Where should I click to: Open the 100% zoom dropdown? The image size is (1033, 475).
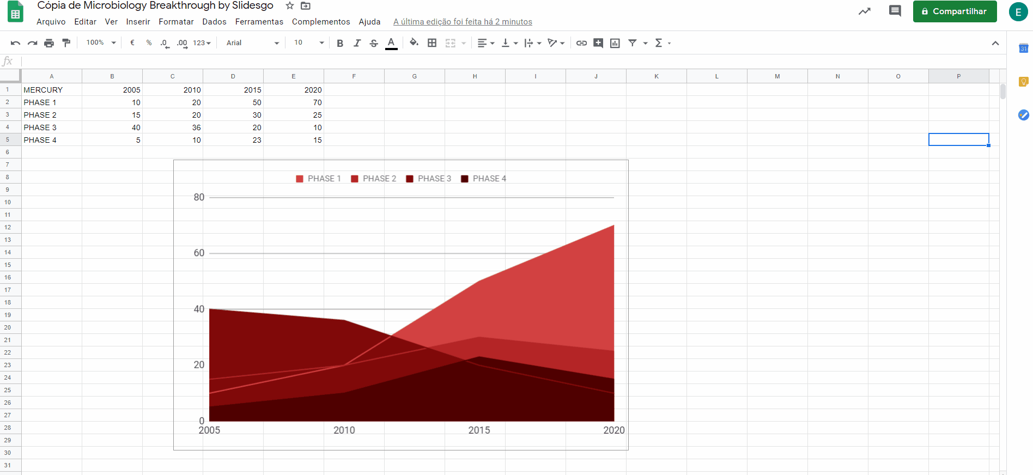(x=101, y=43)
